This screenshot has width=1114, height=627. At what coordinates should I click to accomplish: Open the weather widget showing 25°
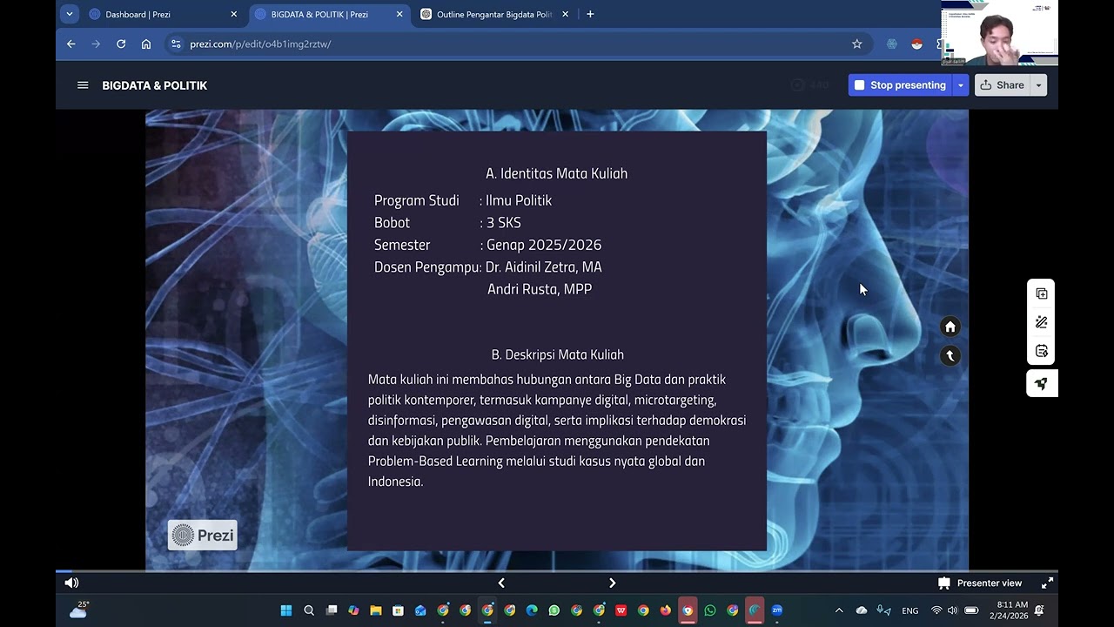point(78,610)
